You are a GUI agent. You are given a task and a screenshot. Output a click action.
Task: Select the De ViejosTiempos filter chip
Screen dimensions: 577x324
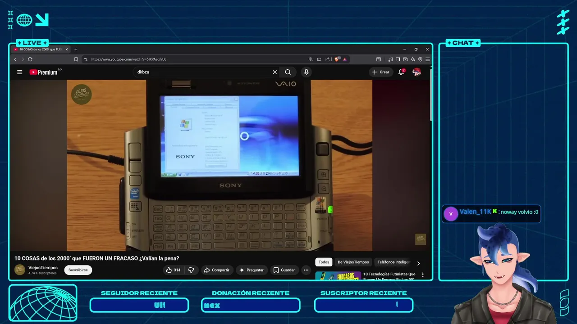pyautogui.click(x=353, y=262)
